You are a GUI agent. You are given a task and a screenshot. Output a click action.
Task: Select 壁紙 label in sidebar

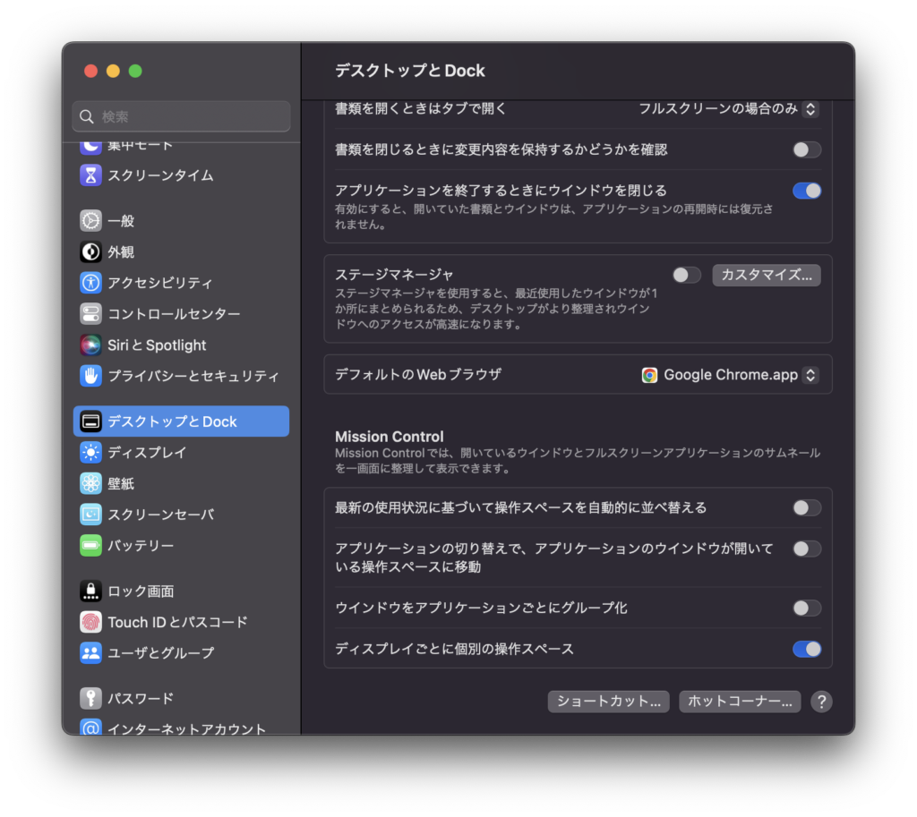pyautogui.click(x=121, y=483)
